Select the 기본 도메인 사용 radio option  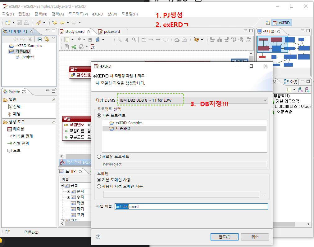[99, 180]
